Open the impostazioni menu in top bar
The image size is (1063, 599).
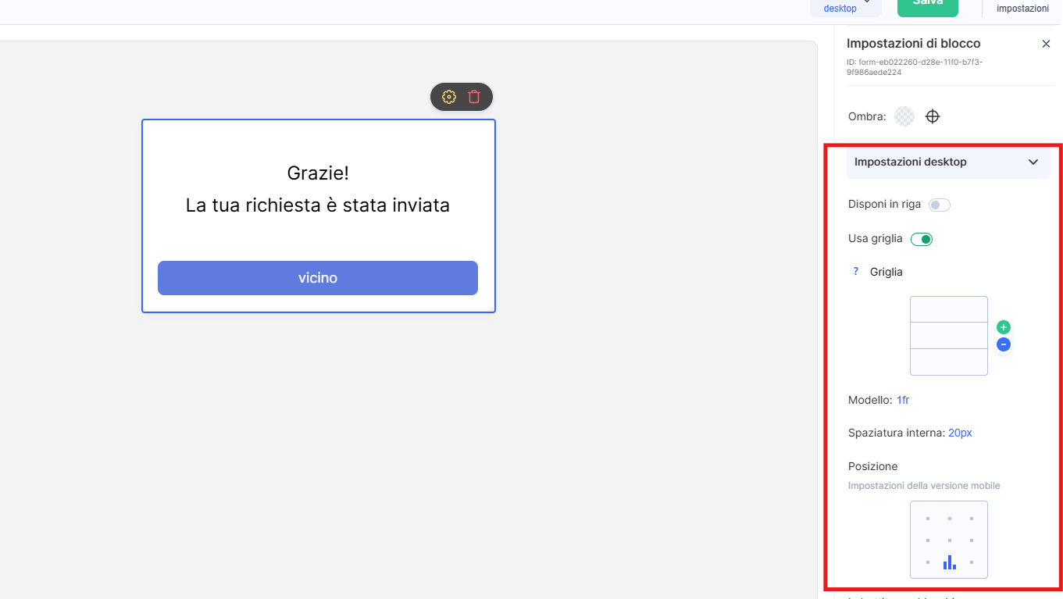1022,8
